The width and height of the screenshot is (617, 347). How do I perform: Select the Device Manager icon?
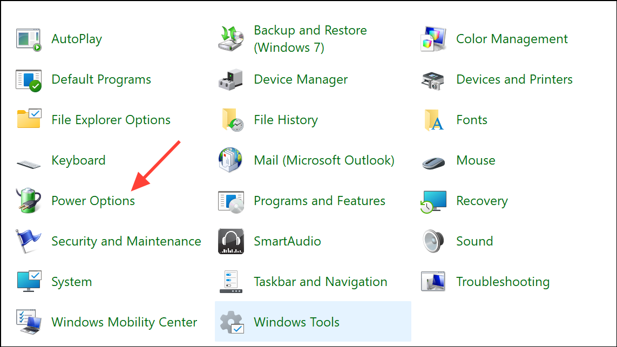tap(231, 80)
